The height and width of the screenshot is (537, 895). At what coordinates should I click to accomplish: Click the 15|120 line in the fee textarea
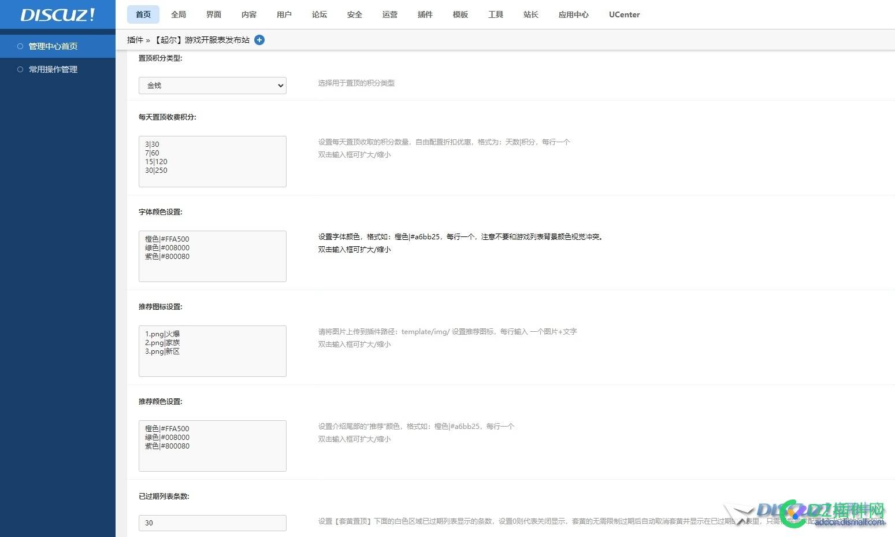pos(156,162)
